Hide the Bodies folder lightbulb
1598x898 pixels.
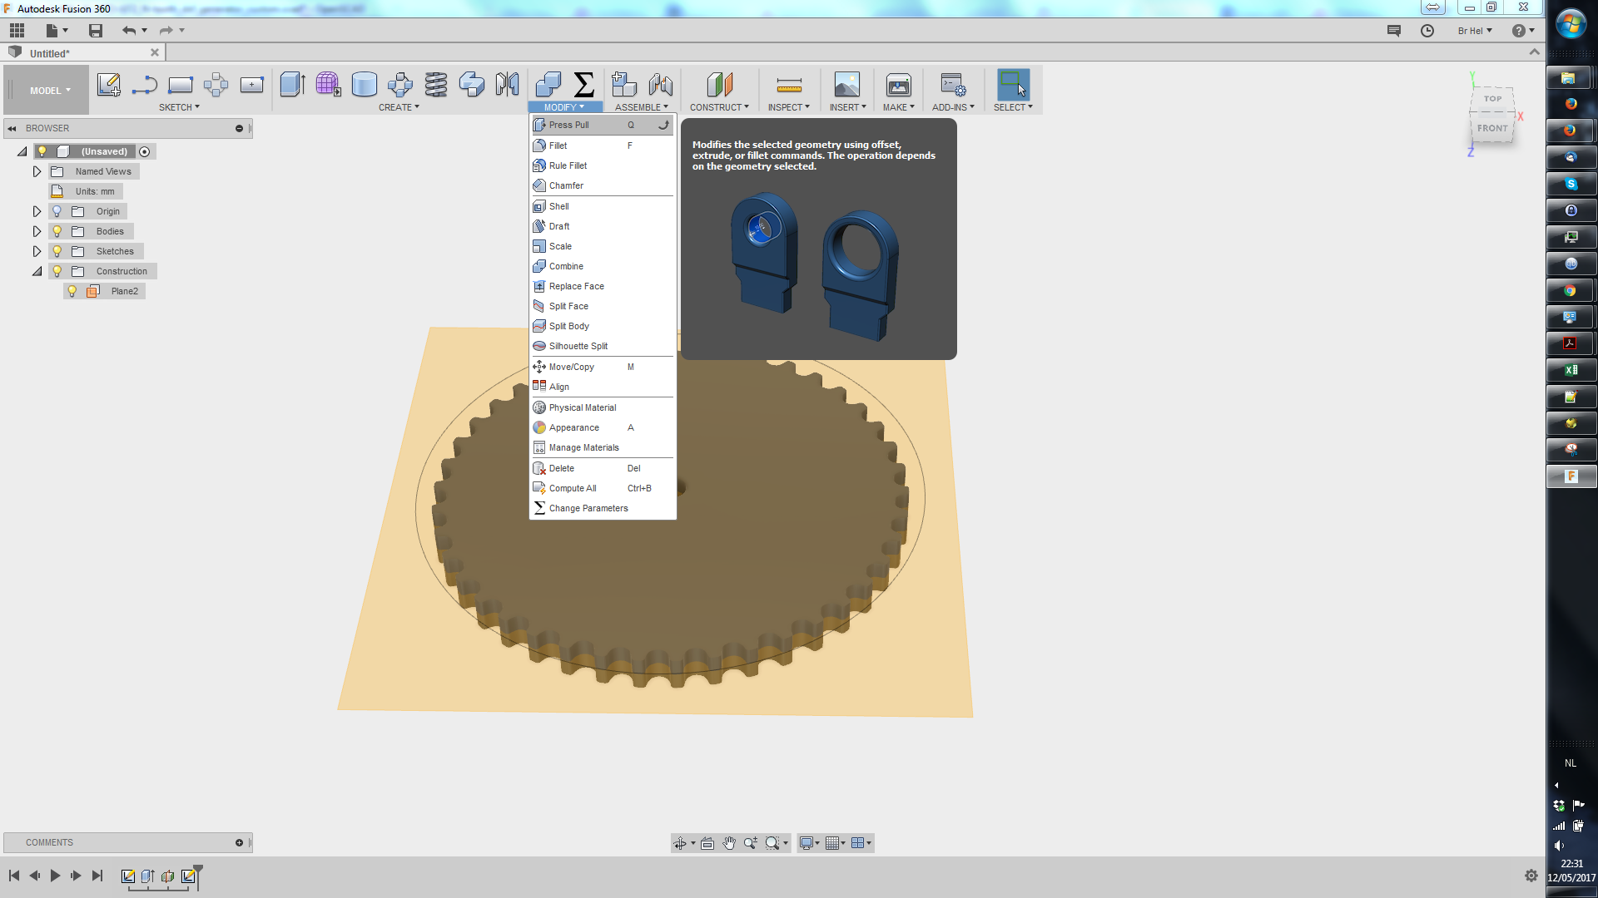[57, 231]
